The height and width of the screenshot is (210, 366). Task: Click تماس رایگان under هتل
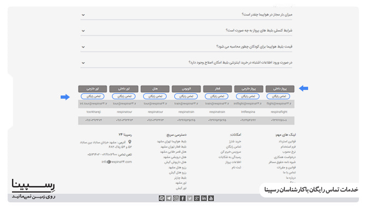[x=155, y=96]
